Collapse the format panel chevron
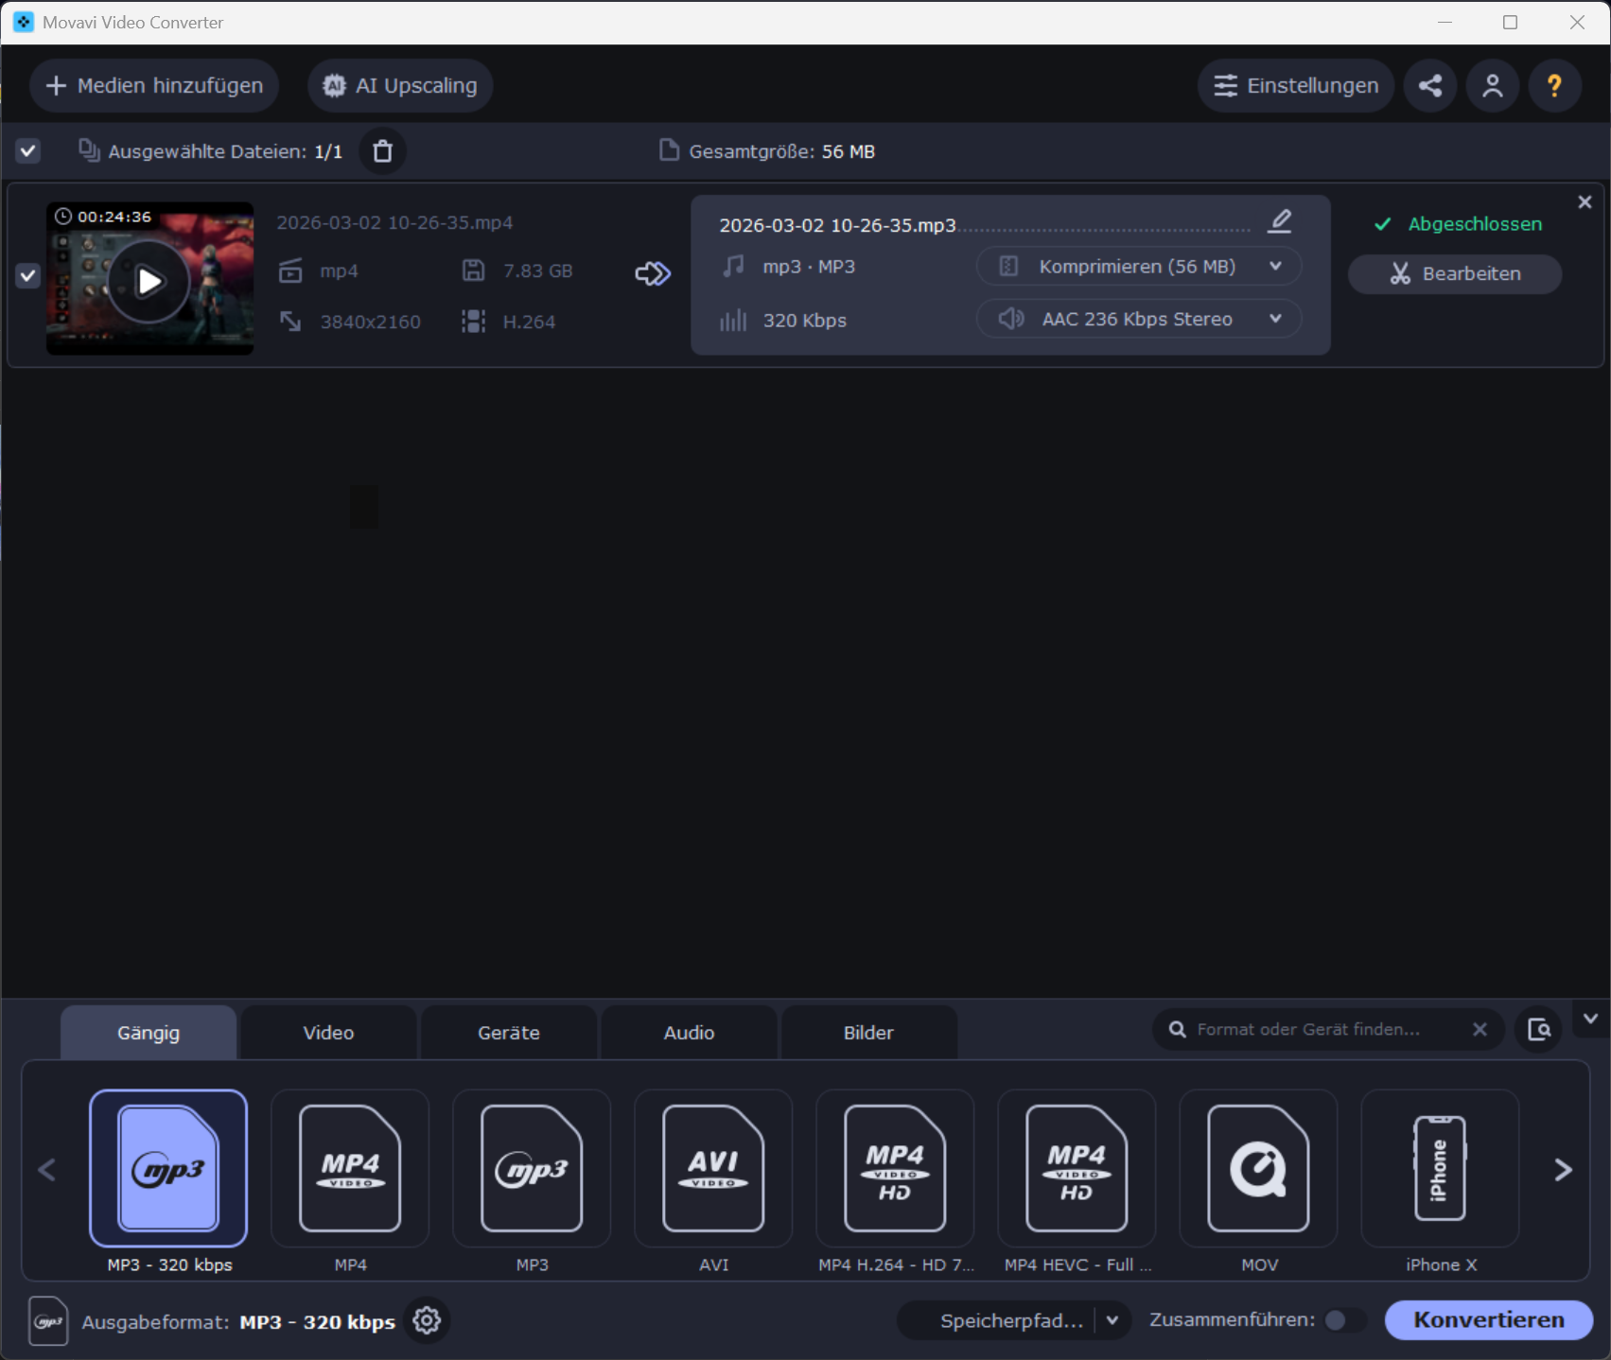 (1590, 1019)
